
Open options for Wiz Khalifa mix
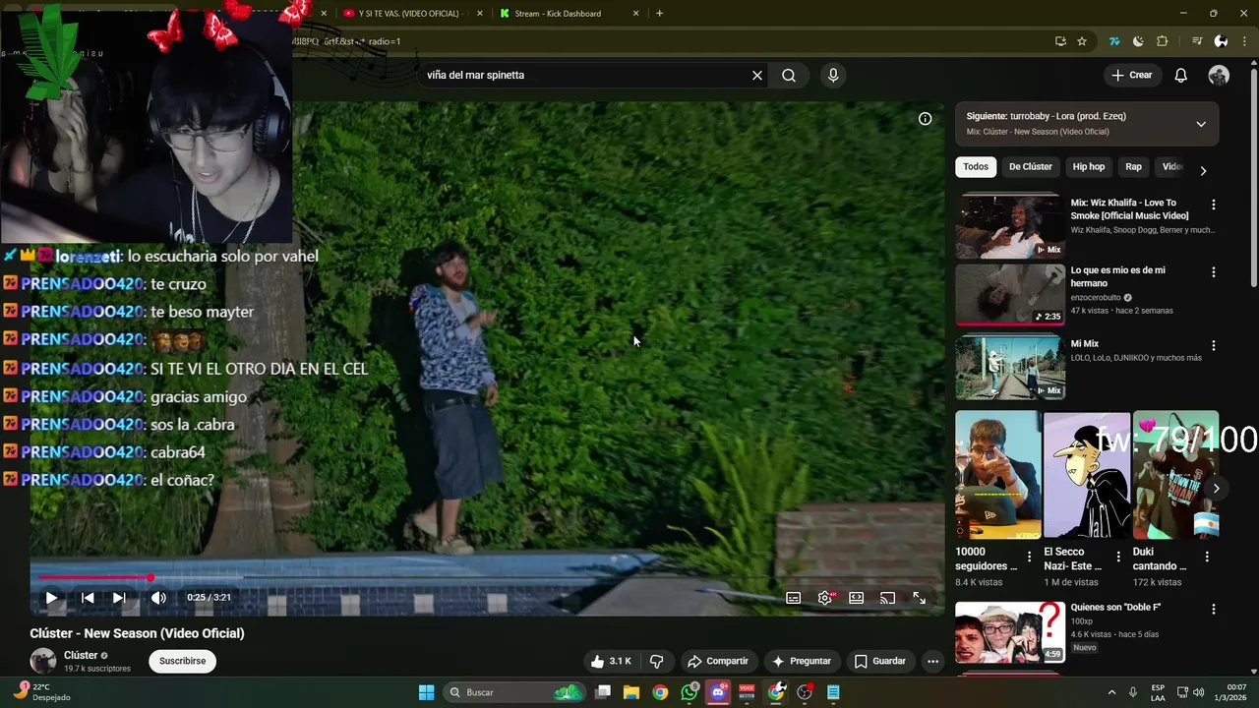[1214, 205]
